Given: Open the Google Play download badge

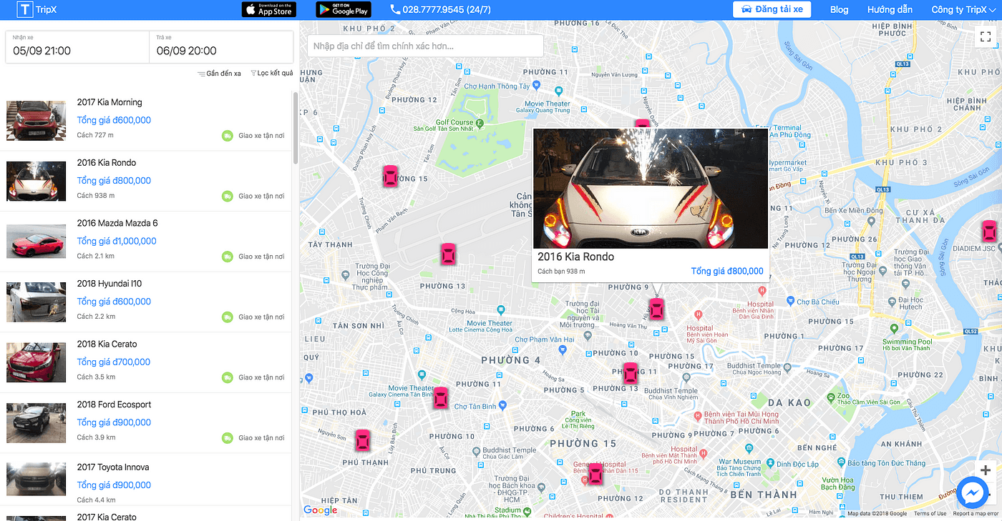Looking at the screenshot, I should coord(344,9).
